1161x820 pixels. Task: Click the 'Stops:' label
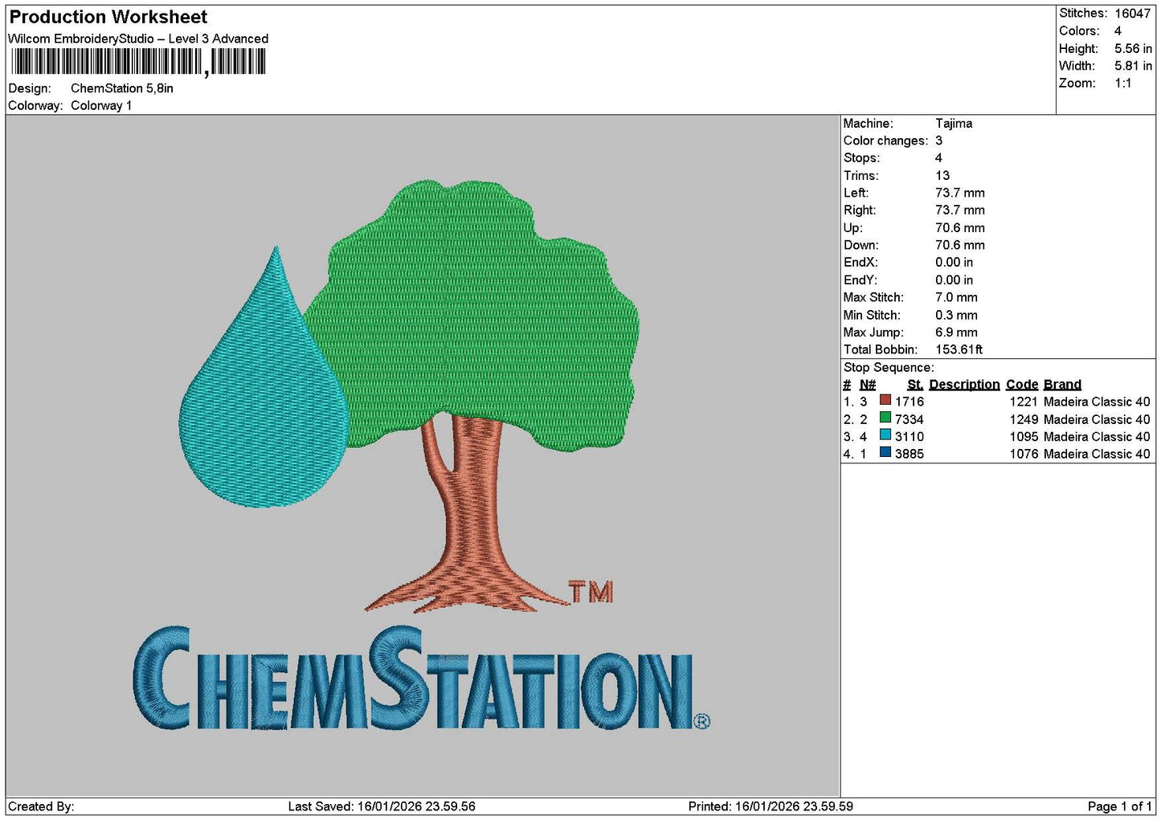[861, 158]
